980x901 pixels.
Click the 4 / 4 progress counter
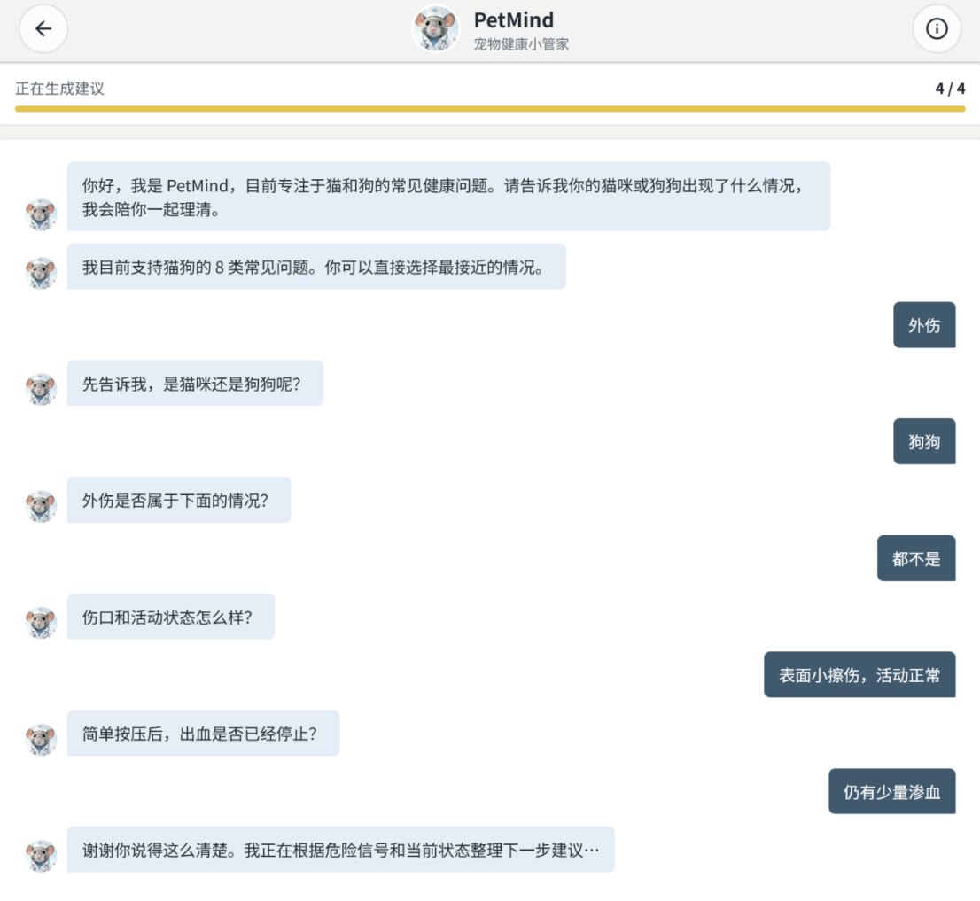(950, 89)
